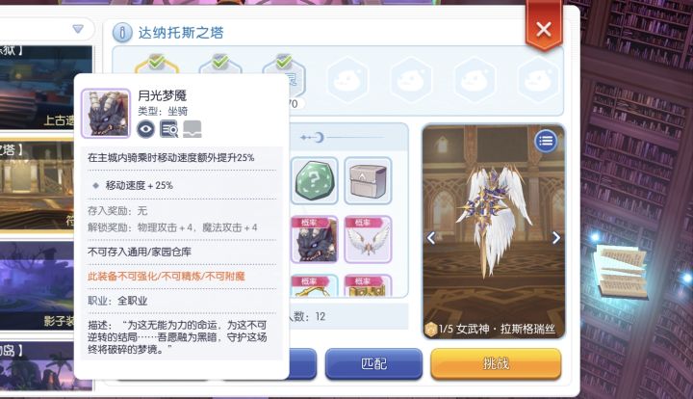Screen dimensions: 693x399
Task: Click the gray wardrobe icon beside search
Action: point(192,129)
